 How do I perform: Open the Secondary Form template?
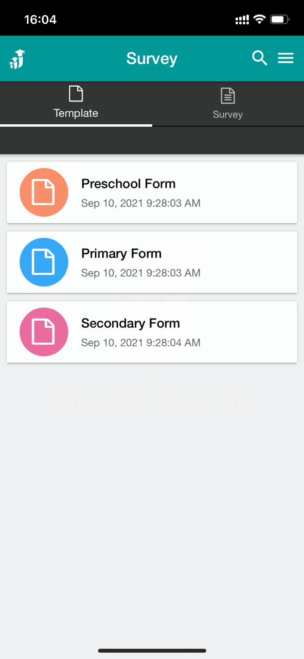pos(152,331)
